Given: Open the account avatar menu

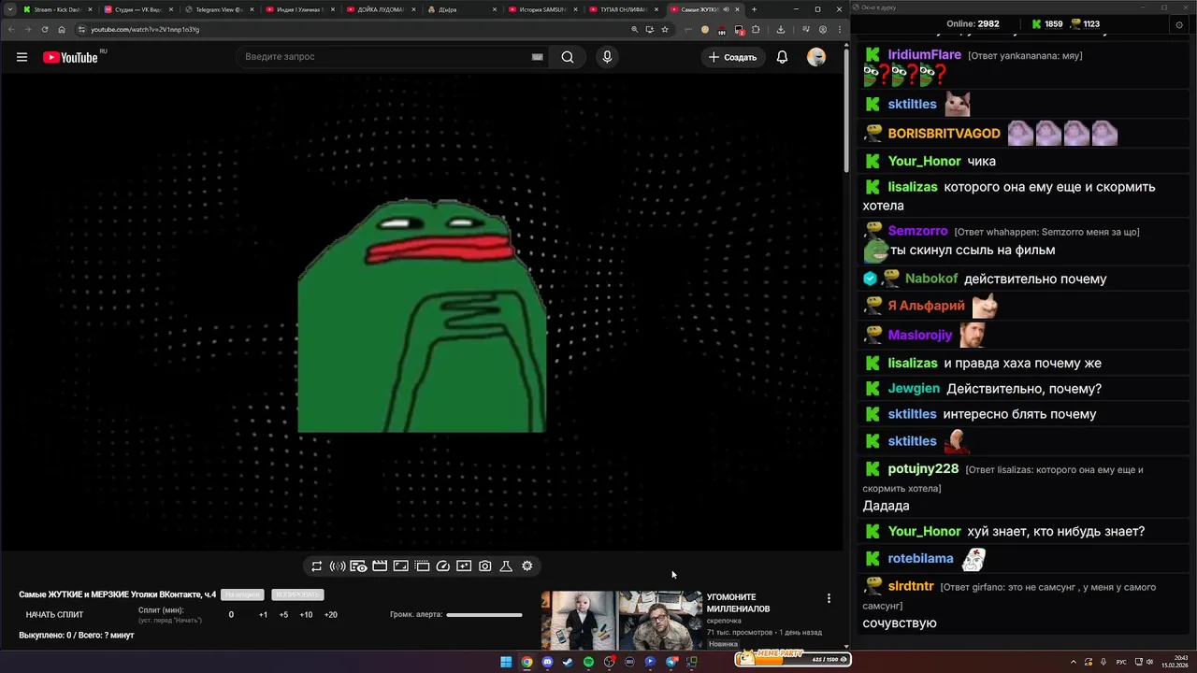Looking at the screenshot, I should [x=816, y=57].
